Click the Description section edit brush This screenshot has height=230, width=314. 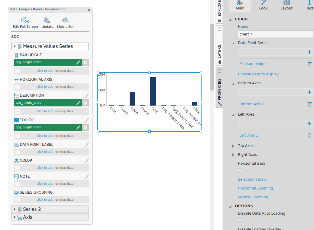point(86,95)
